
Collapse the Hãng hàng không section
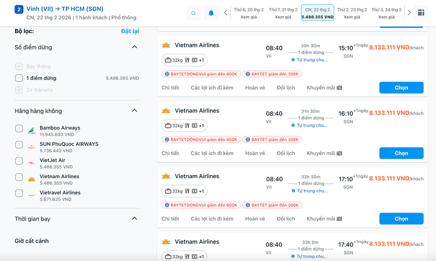(134, 111)
